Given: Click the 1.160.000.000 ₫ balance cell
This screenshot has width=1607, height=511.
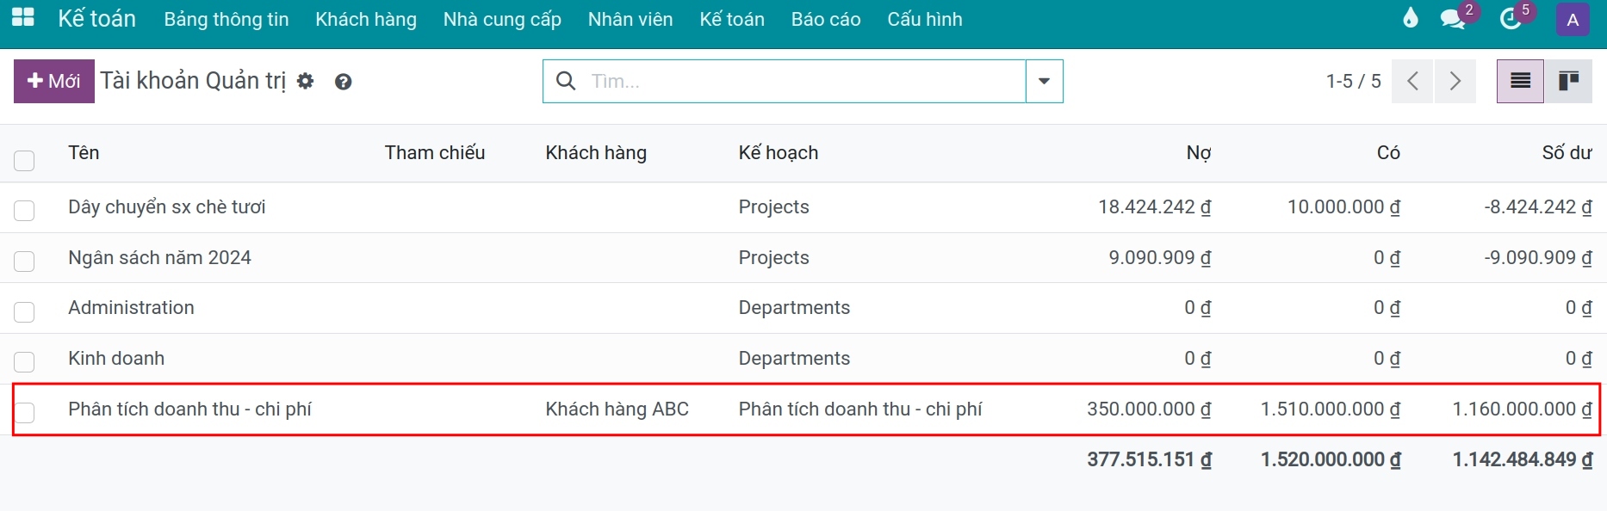Looking at the screenshot, I should 1522,409.
